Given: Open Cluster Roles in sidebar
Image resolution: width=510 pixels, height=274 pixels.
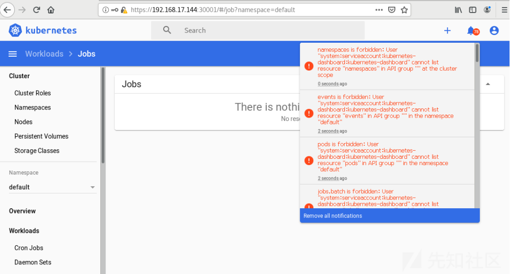Looking at the screenshot, I should coord(33,93).
